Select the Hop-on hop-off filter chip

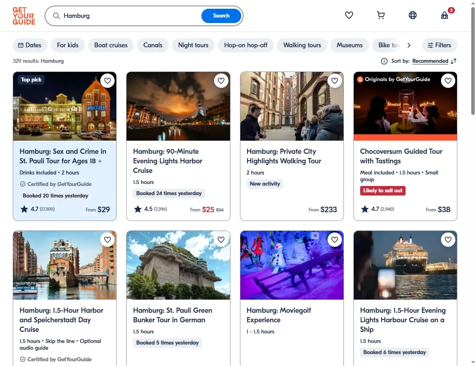click(x=246, y=45)
